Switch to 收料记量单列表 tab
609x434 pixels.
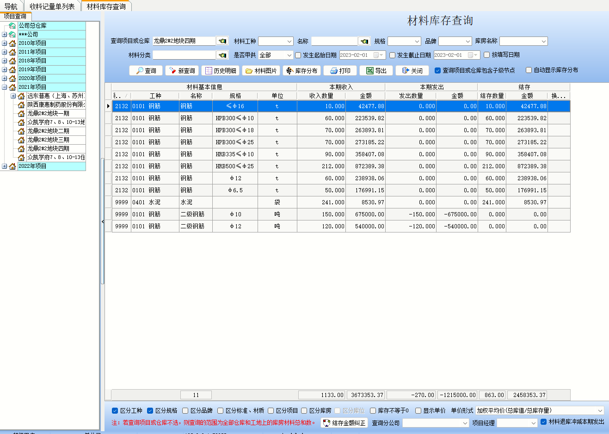[x=52, y=6]
